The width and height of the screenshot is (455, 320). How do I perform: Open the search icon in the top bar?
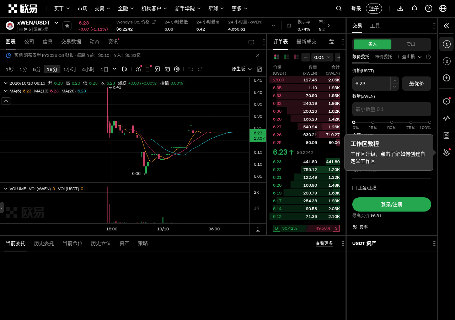339,9
